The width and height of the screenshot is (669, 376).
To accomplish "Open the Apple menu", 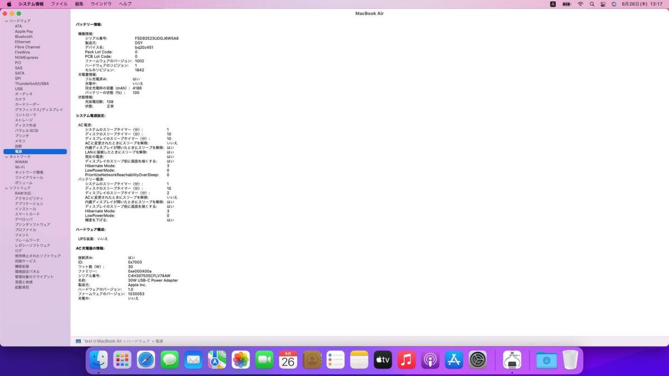I will point(9,4).
